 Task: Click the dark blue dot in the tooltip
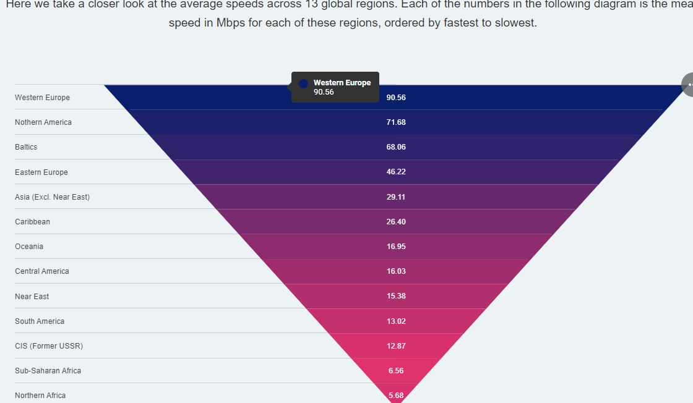tap(303, 83)
